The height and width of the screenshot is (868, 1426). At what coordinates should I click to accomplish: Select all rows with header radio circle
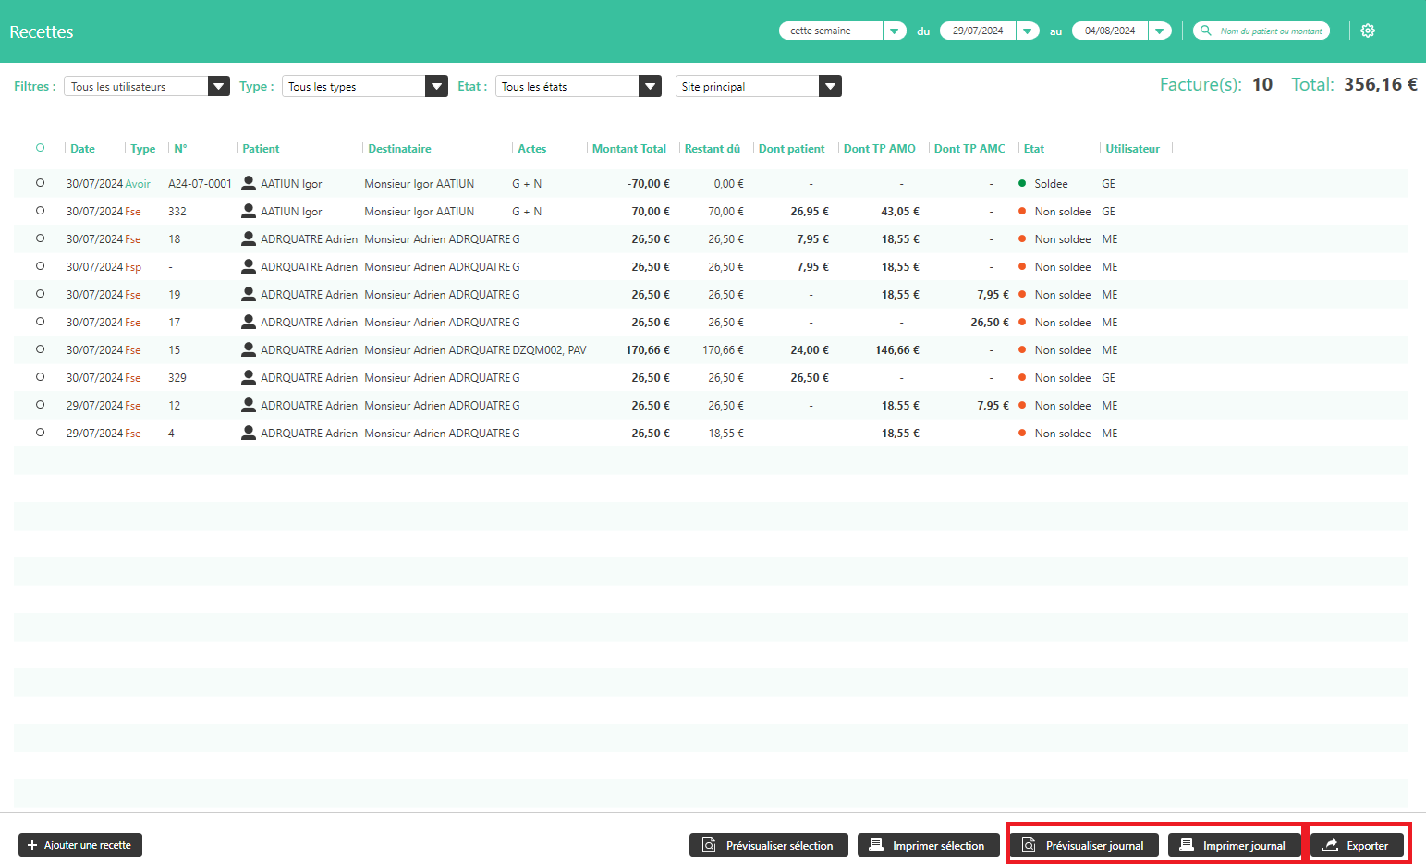40,148
